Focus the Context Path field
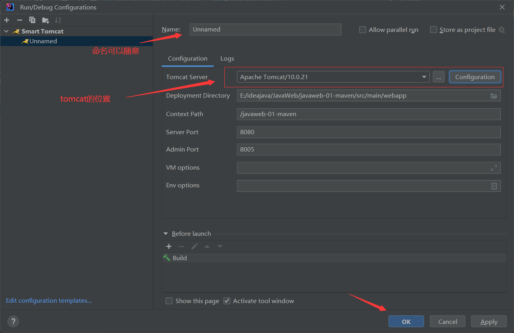514x333 pixels. tap(369, 114)
